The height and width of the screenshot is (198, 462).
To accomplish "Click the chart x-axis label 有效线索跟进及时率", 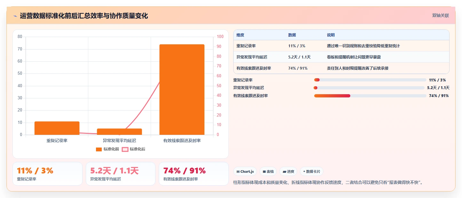I will 182,141.
